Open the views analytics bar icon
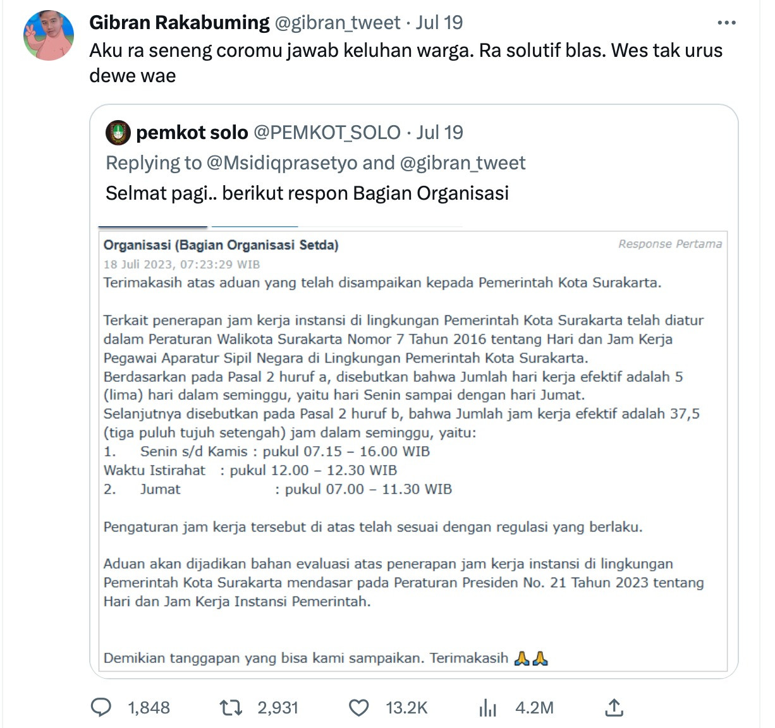Screen dimensions: 775x728 [x=487, y=708]
